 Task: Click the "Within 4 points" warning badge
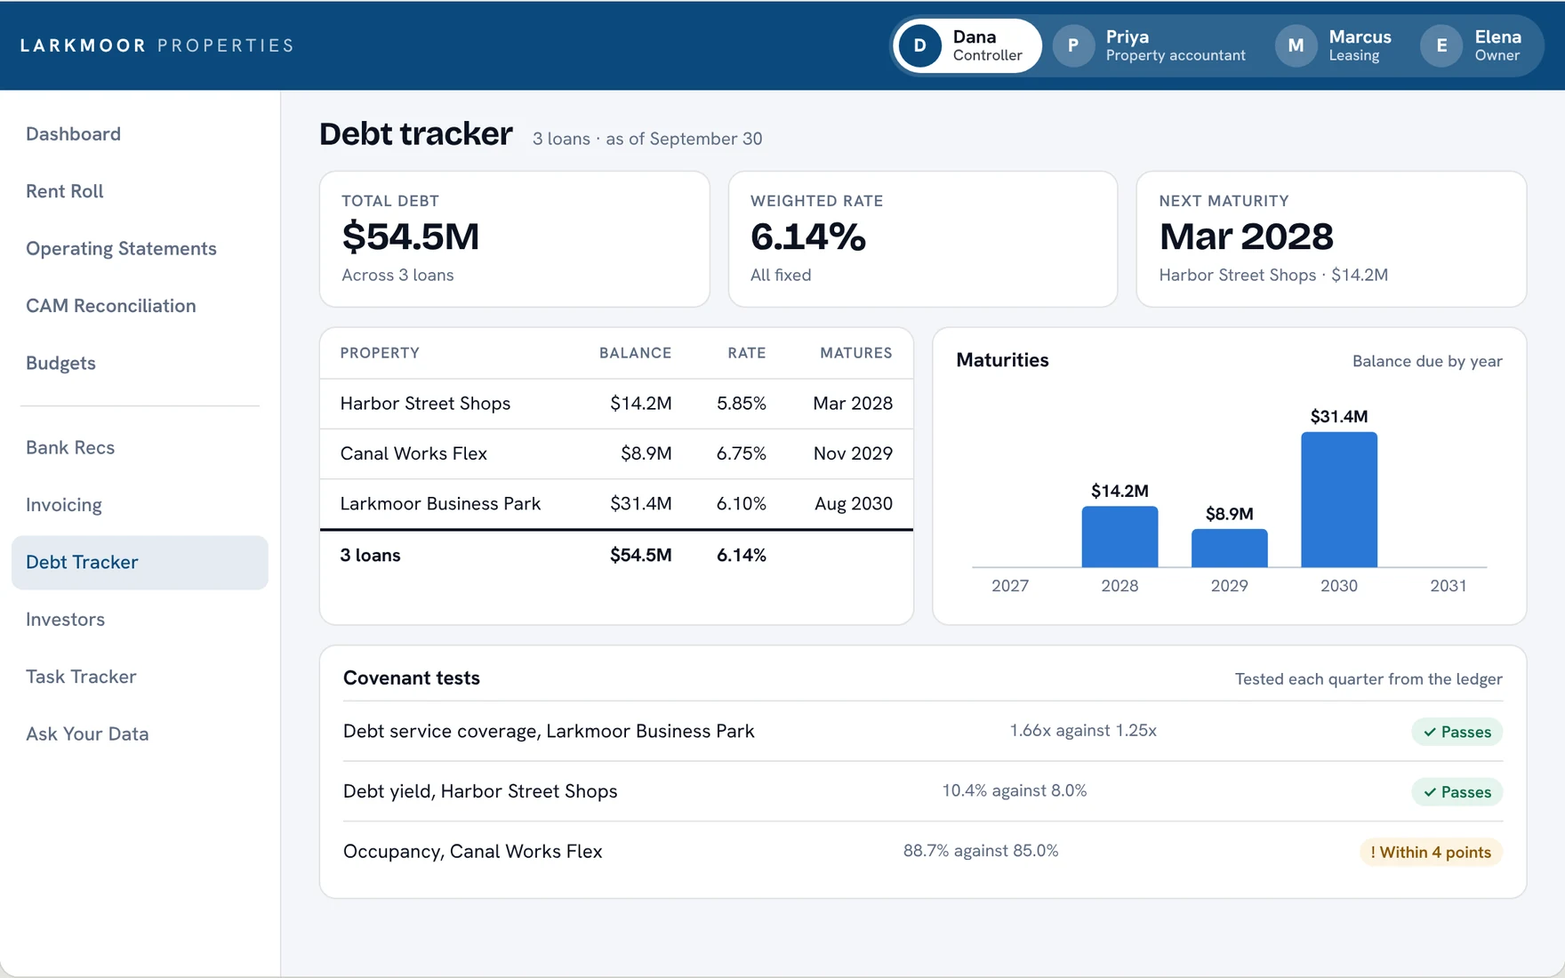[x=1431, y=853]
